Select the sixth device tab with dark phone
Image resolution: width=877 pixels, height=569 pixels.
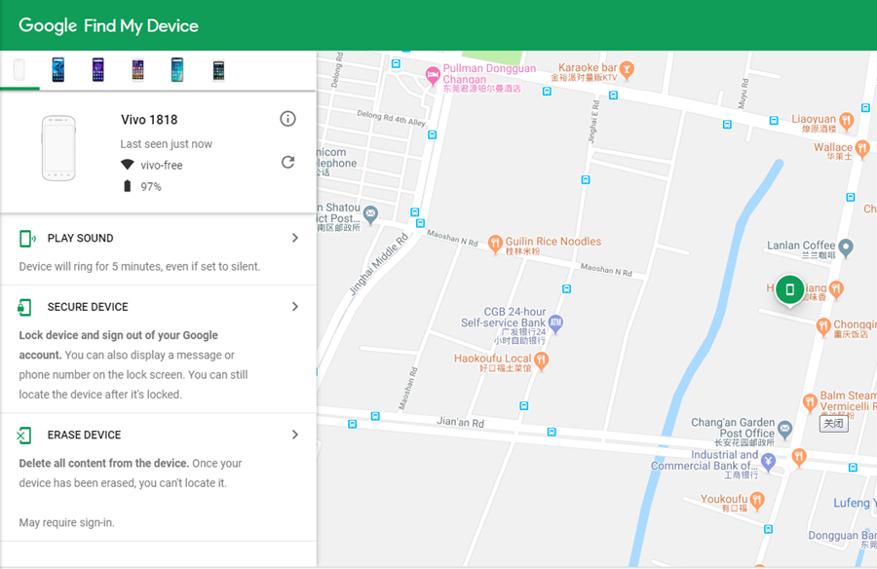pos(218,70)
